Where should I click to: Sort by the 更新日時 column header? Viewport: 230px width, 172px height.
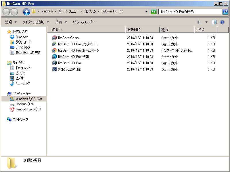[x=142, y=30]
